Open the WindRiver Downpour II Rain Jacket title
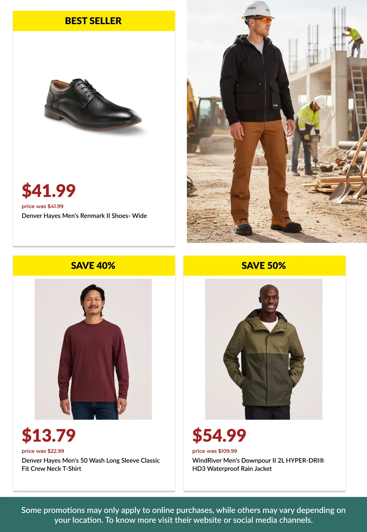The width and height of the screenshot is (367, 532). point(258,464)
